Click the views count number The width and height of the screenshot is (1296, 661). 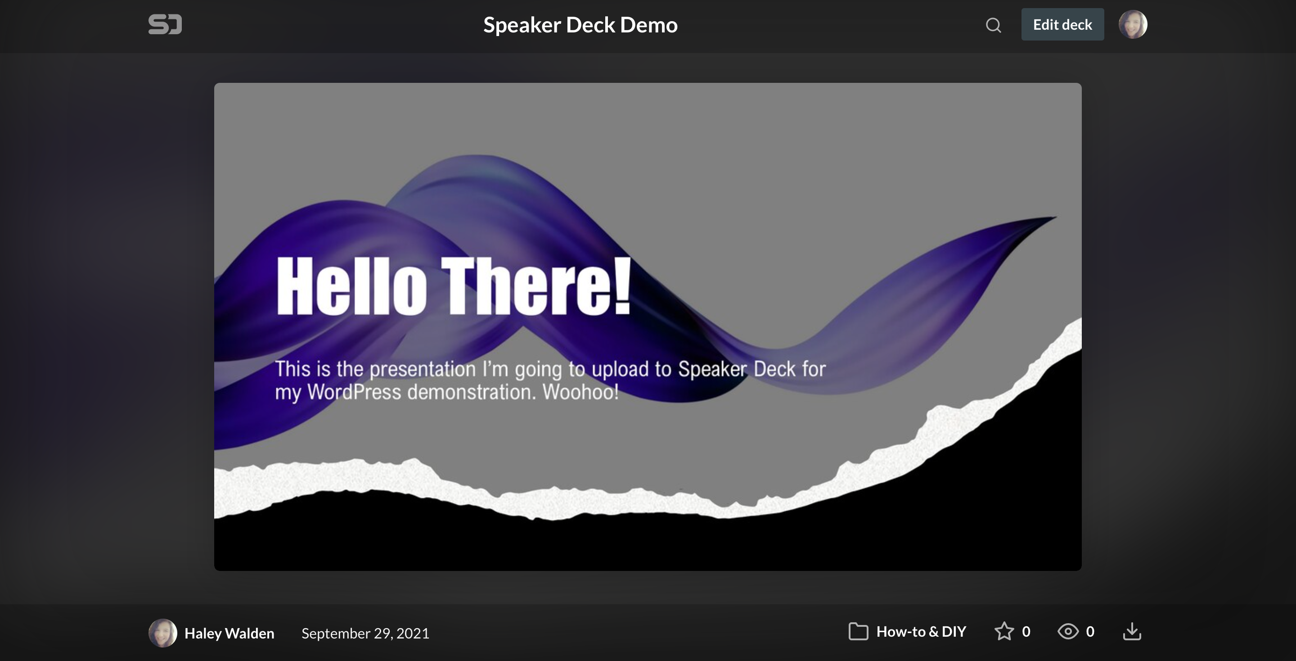tap(1090, 631)
